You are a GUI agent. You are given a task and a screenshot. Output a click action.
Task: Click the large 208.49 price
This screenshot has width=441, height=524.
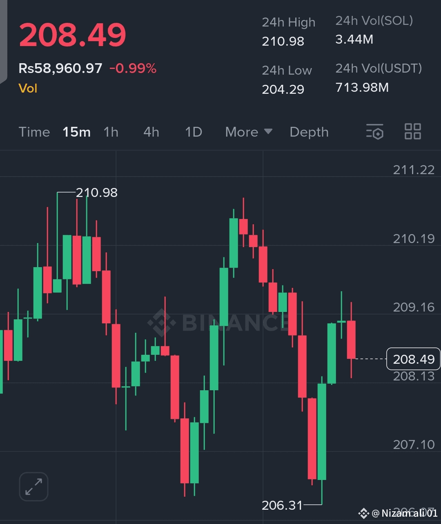[x=73, y=35]
